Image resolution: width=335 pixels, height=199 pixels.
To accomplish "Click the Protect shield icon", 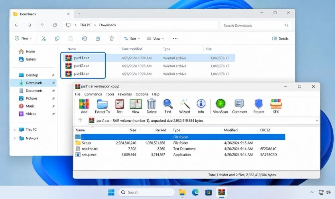I will [259, 106].
